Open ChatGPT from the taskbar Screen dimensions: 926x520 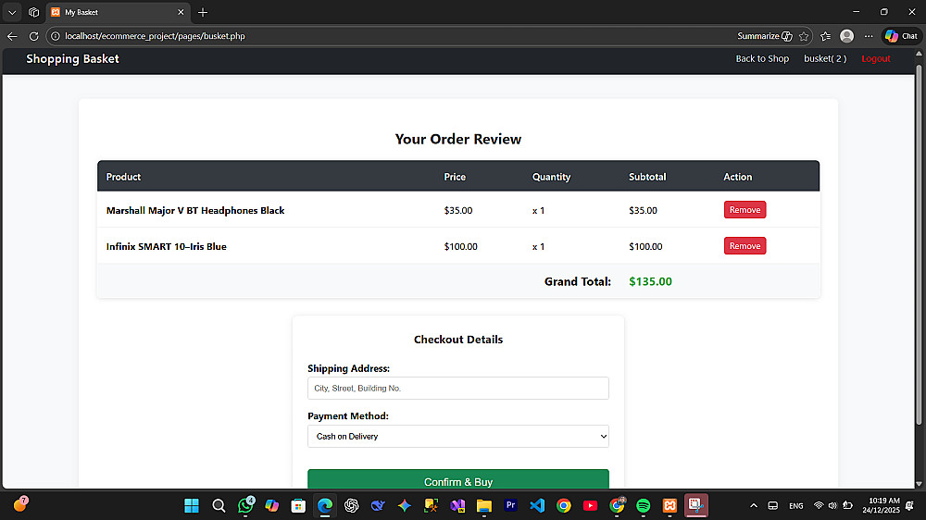[x=351, y=505]
